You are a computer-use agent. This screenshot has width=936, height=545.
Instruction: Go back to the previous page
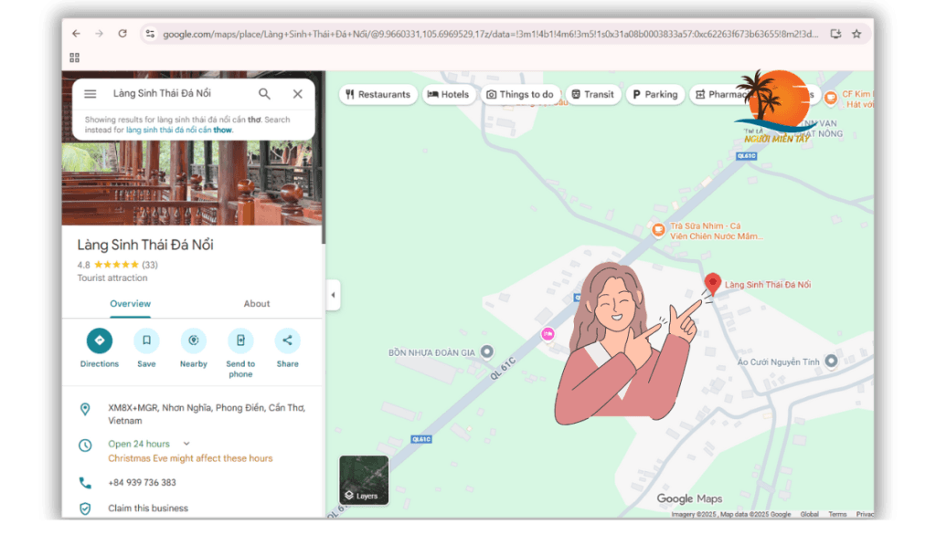click(76, 34)
